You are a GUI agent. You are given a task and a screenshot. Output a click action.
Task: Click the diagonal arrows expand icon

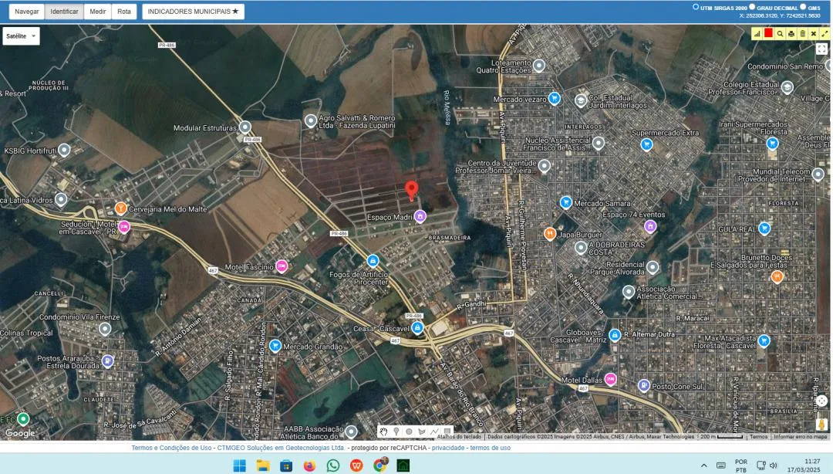(x=825, y=33)
